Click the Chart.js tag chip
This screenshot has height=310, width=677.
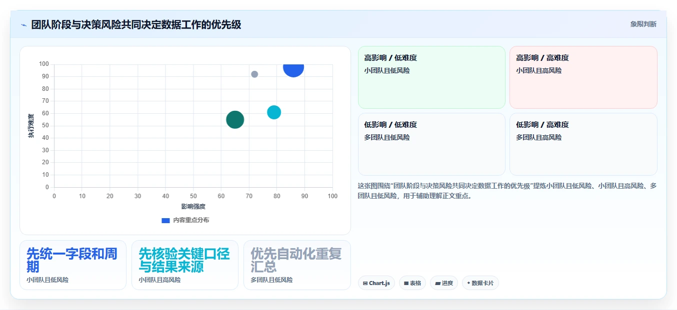[376, 283]
